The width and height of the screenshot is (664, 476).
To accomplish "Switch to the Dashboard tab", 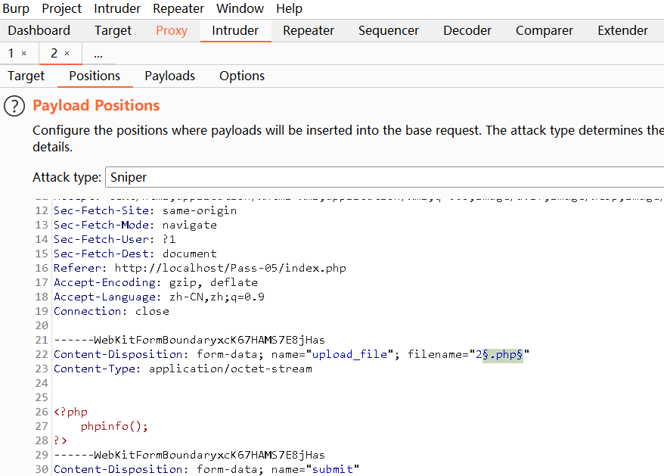I will coord(39,30).
